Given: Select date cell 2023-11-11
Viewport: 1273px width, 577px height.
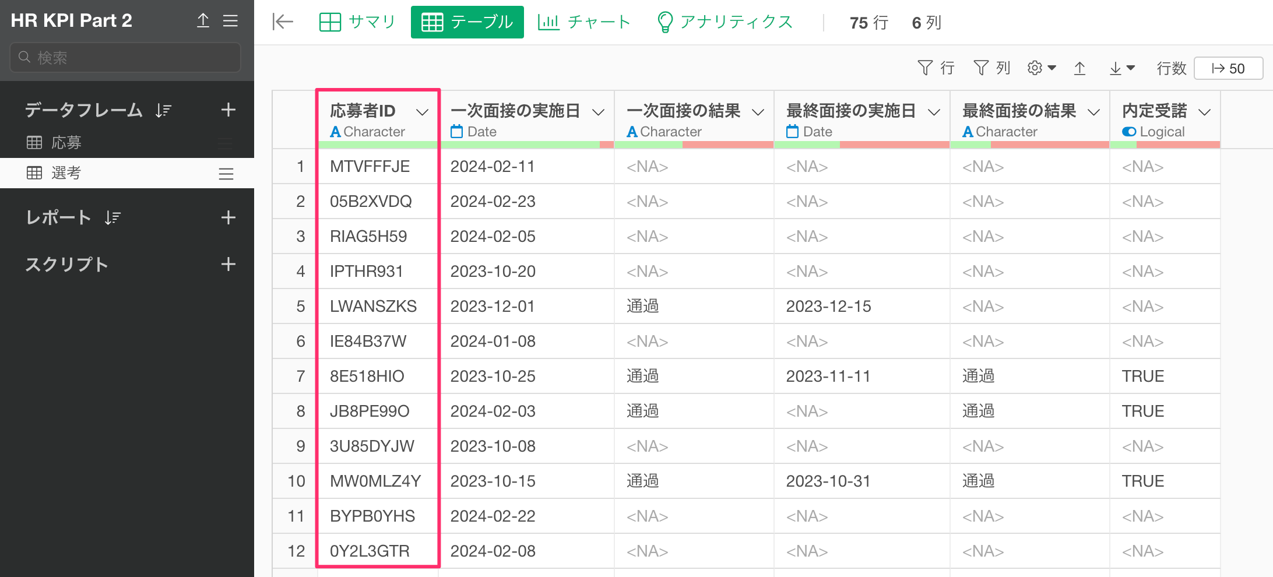Looking at the screenshot, I should tap(862, 377).
